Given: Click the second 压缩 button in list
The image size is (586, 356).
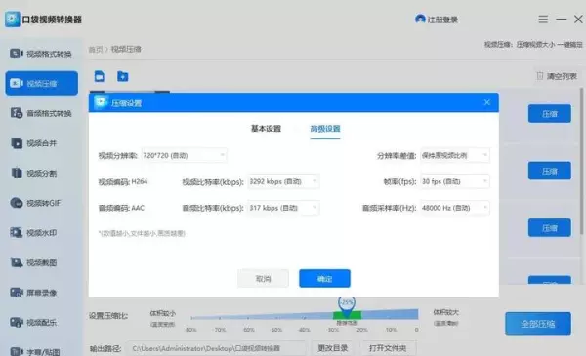Looking at the screenshot, I should coord(549,171).
